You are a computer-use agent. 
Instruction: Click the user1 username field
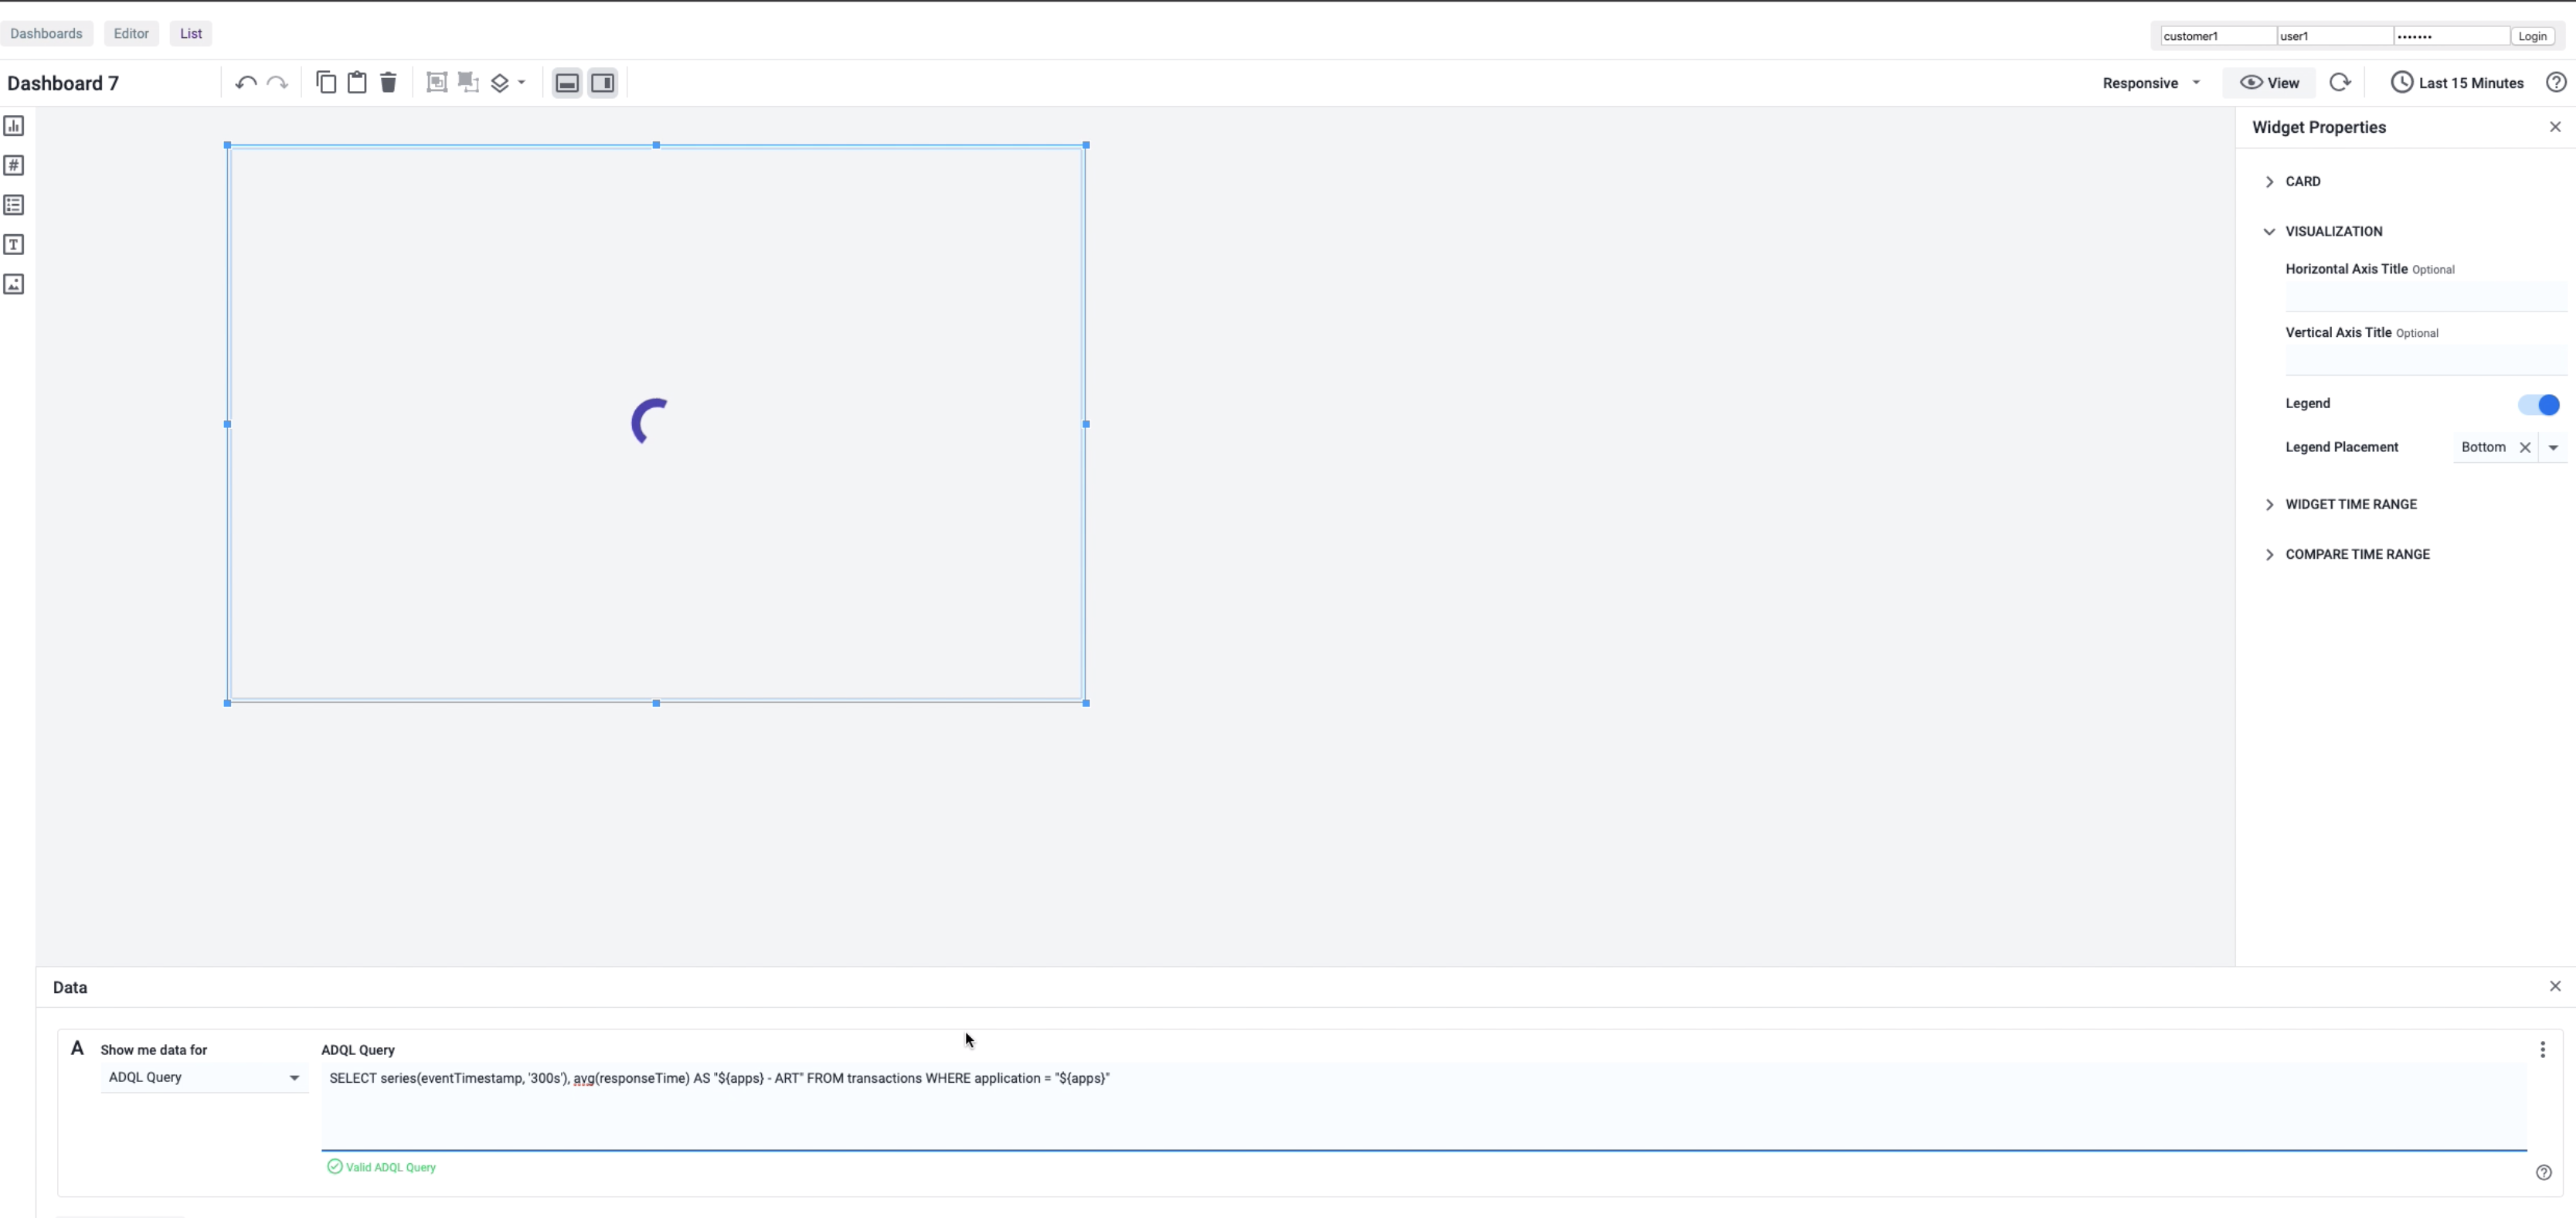coord(2335,36)
